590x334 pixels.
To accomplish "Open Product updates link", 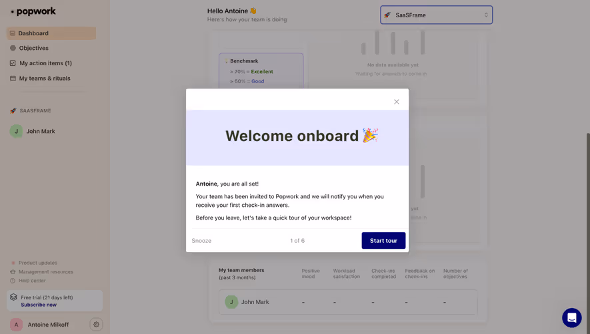I will click(x=38, y=263).
